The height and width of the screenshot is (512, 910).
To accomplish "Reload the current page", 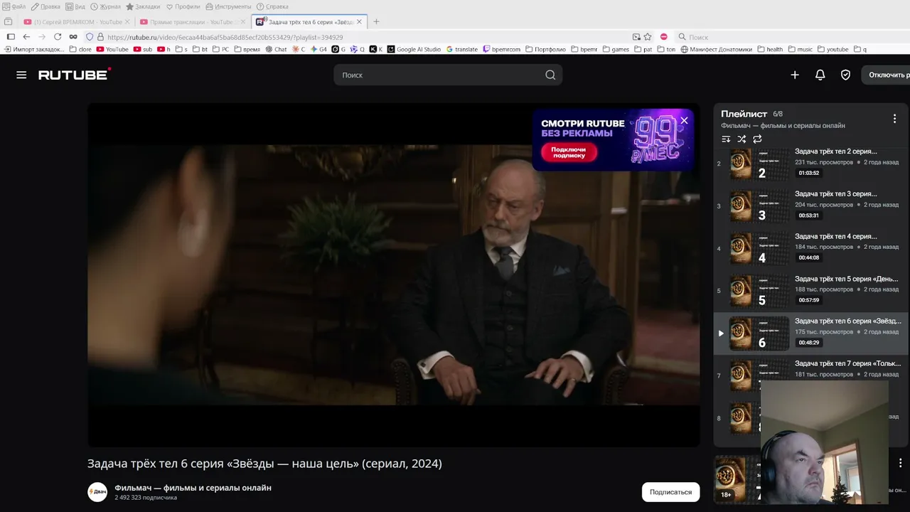I will point(58,37).
